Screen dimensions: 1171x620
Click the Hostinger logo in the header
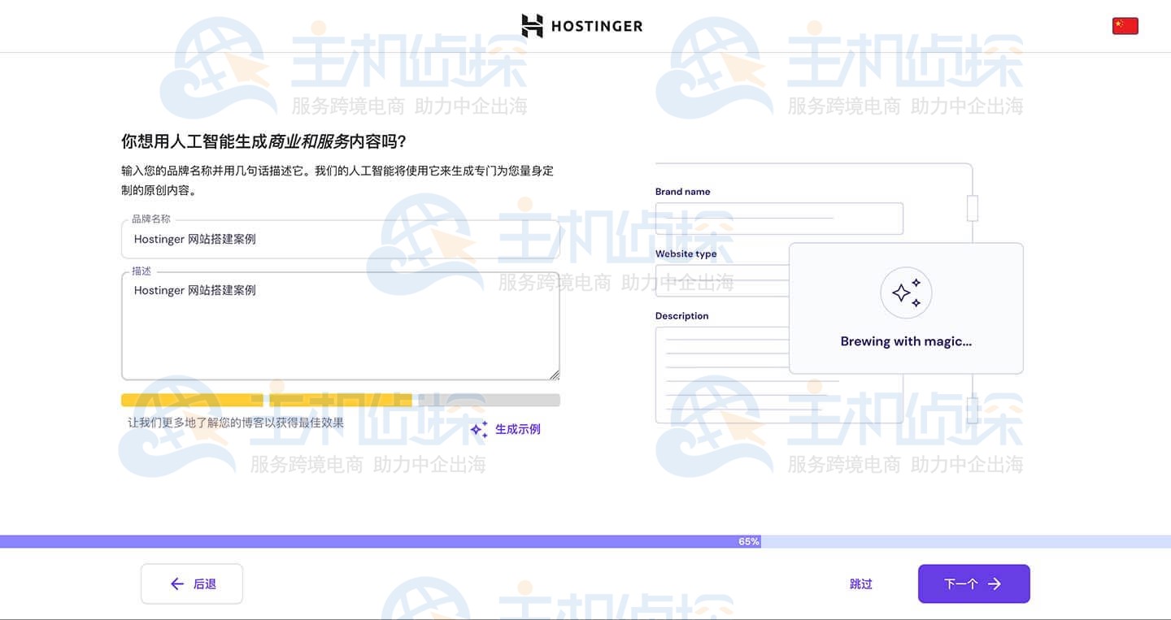click(582, 25)
